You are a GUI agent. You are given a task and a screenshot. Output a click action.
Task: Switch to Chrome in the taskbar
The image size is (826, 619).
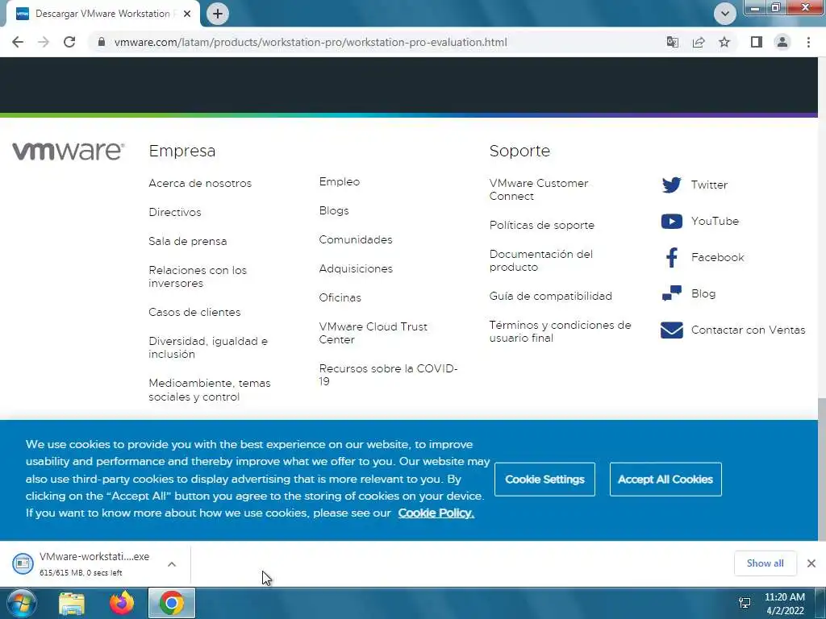click(x=172, y=603)
